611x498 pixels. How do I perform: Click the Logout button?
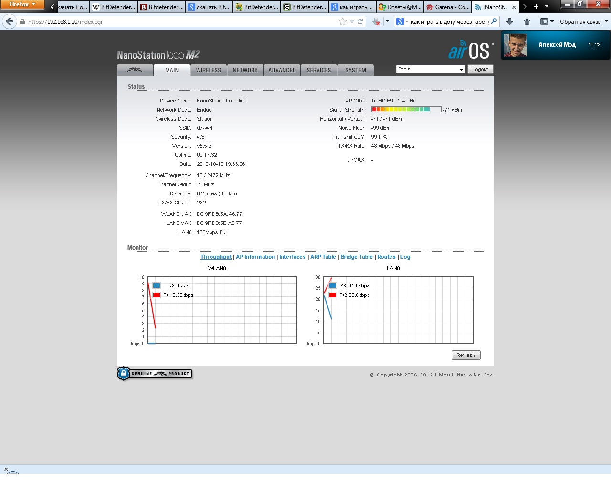point(480,69)
